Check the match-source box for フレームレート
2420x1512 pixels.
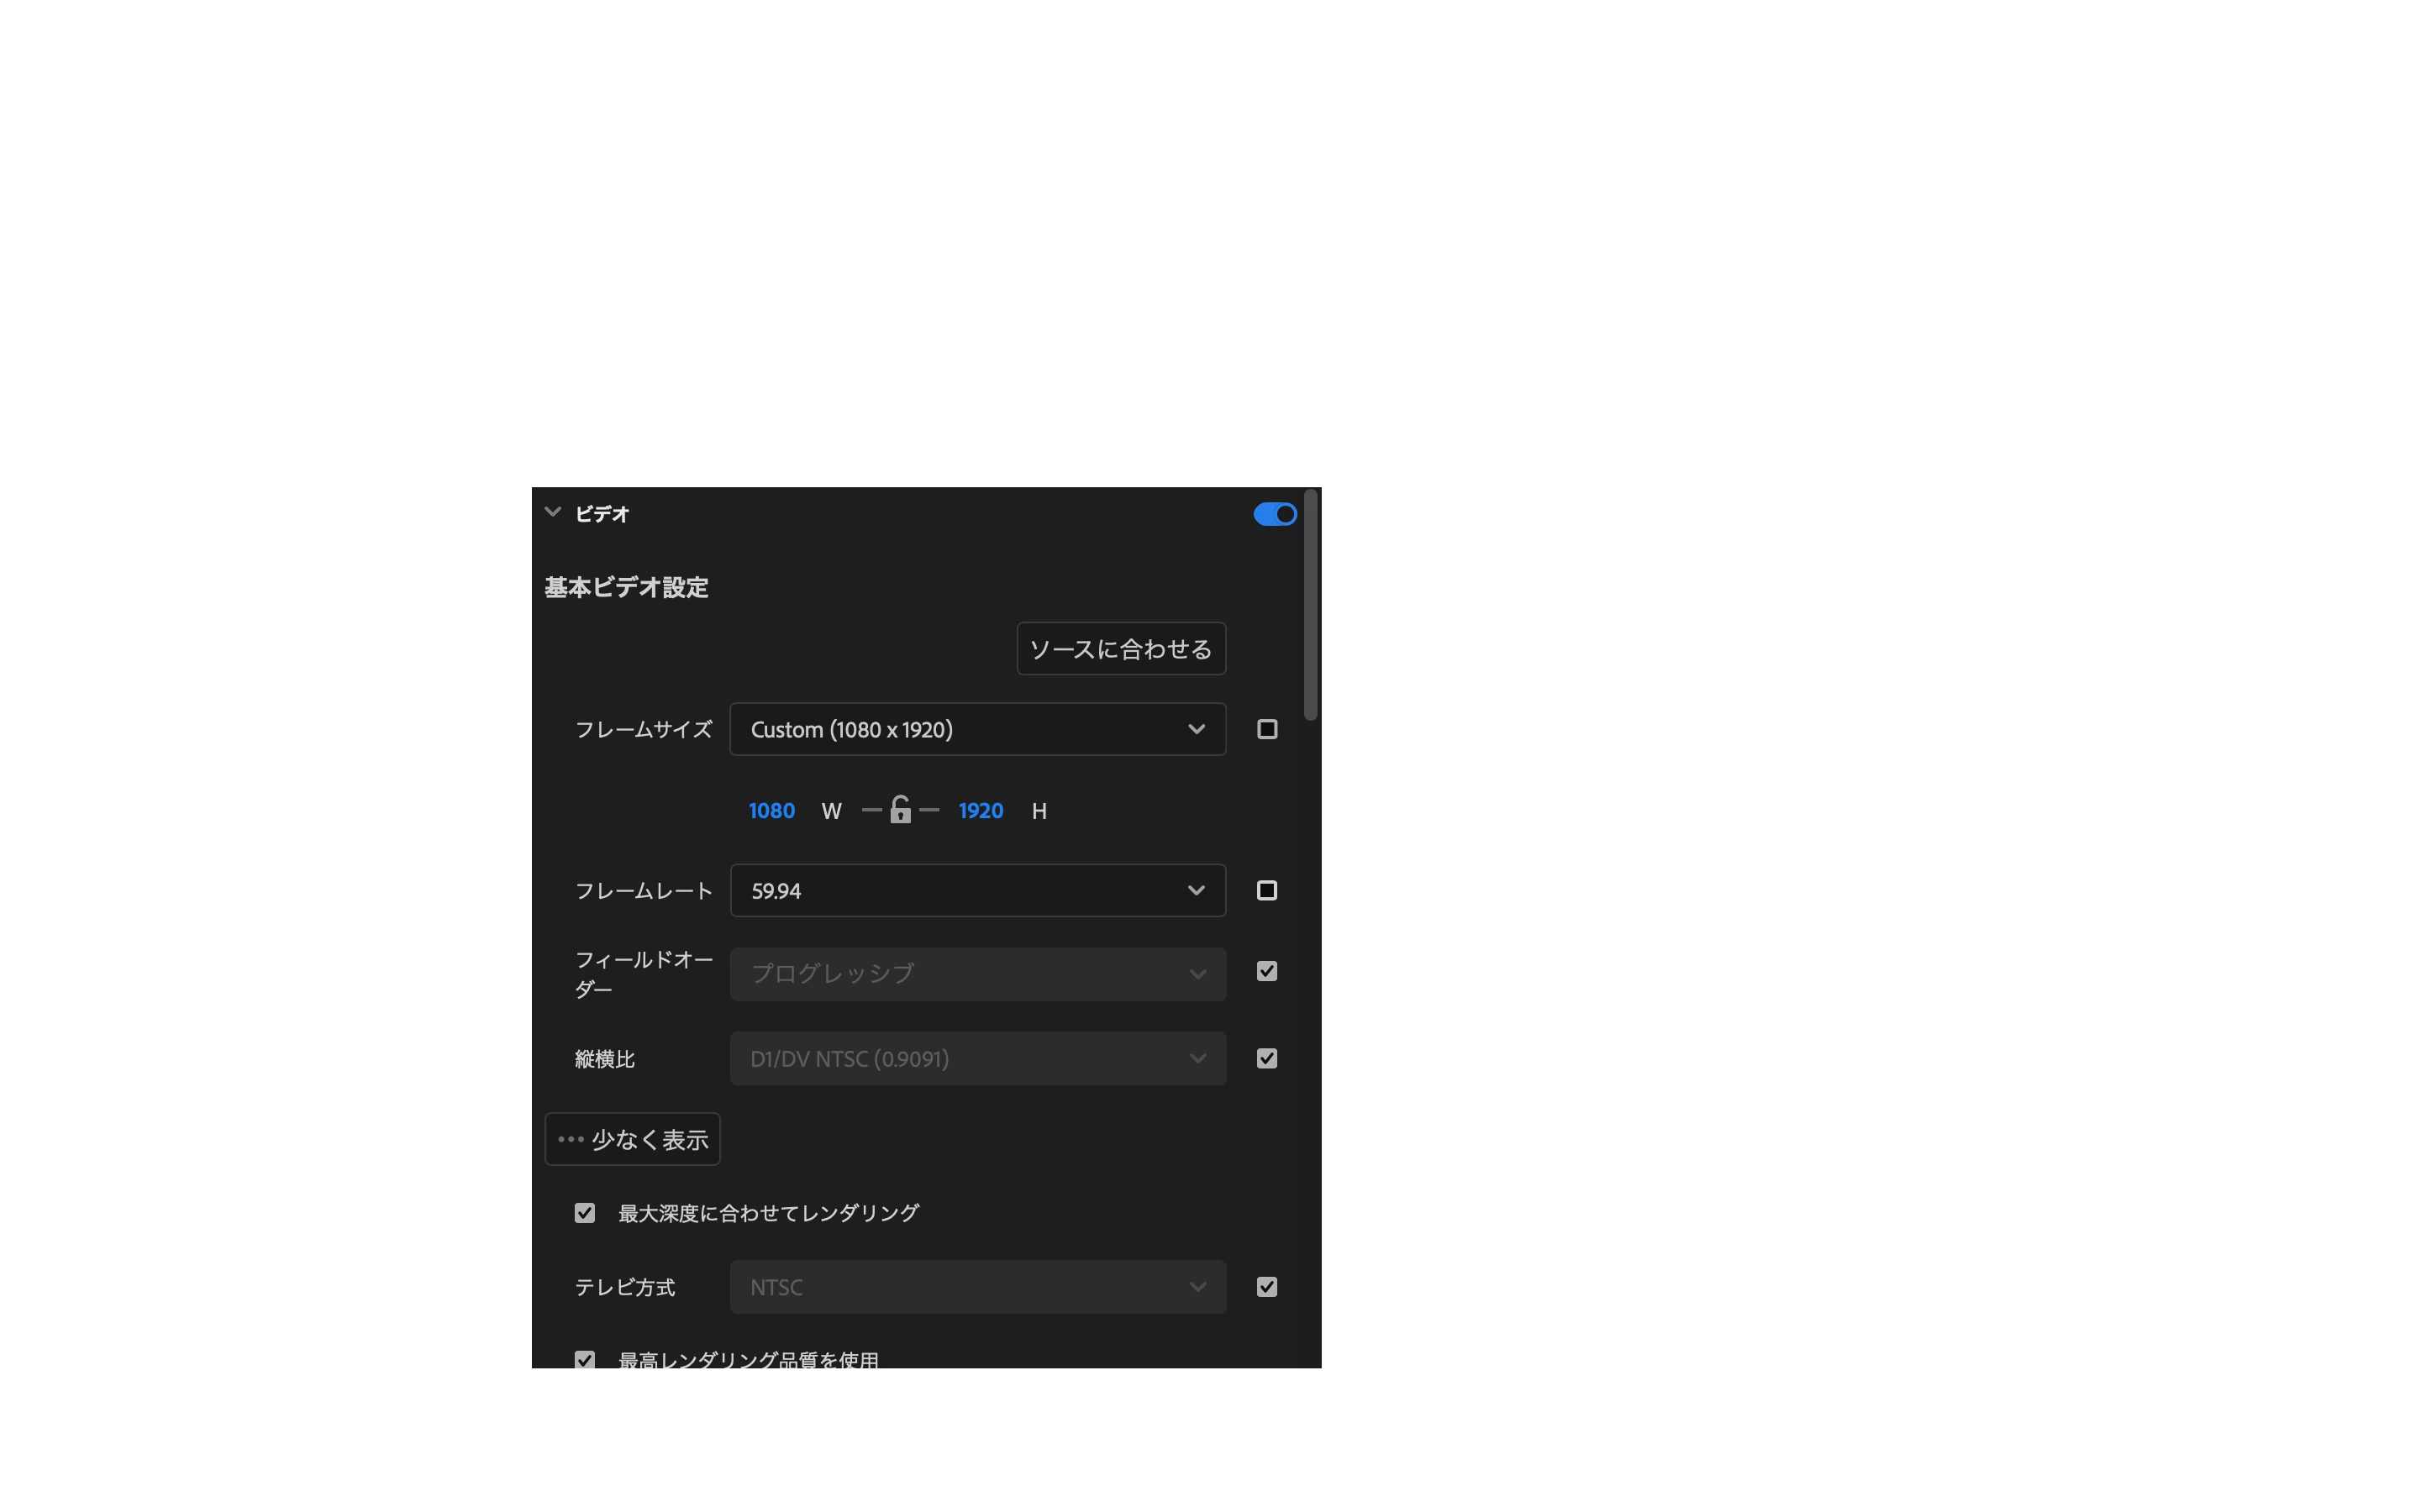pos(1267,891)
